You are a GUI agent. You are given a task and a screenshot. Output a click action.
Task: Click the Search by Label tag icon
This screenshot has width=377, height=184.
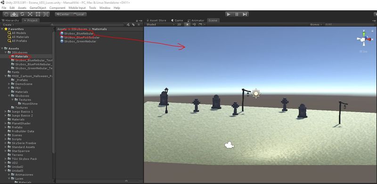(x=133, y=25)
